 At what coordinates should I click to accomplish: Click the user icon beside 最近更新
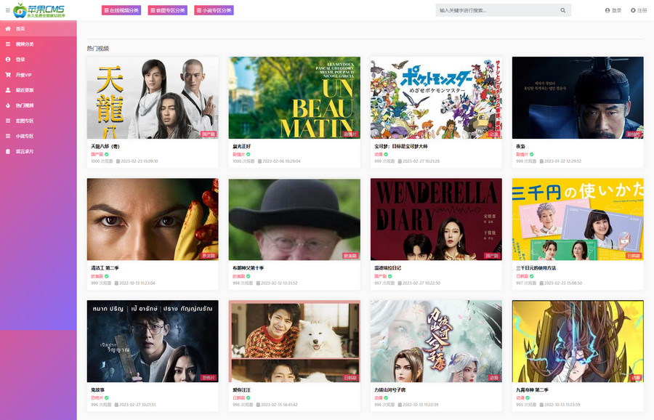[8, 90]
